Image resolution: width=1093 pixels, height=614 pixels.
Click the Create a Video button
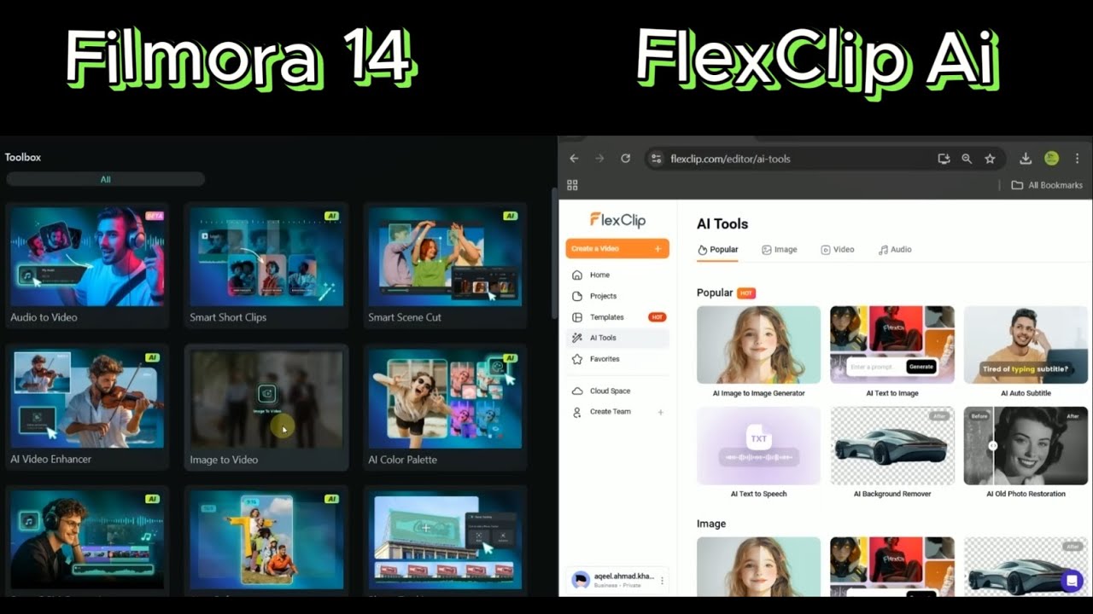[x=617, y=248]
